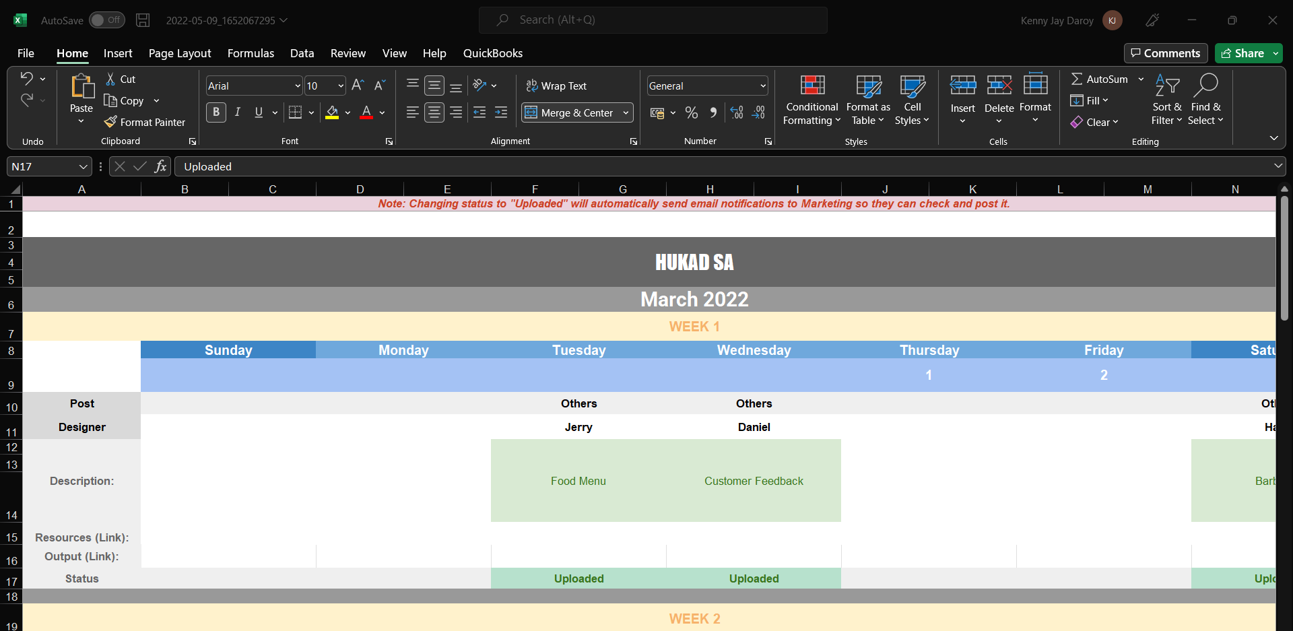Screen dimensions: 1293x631
Task: Cut the selected cell content
Action: point(121,79)
